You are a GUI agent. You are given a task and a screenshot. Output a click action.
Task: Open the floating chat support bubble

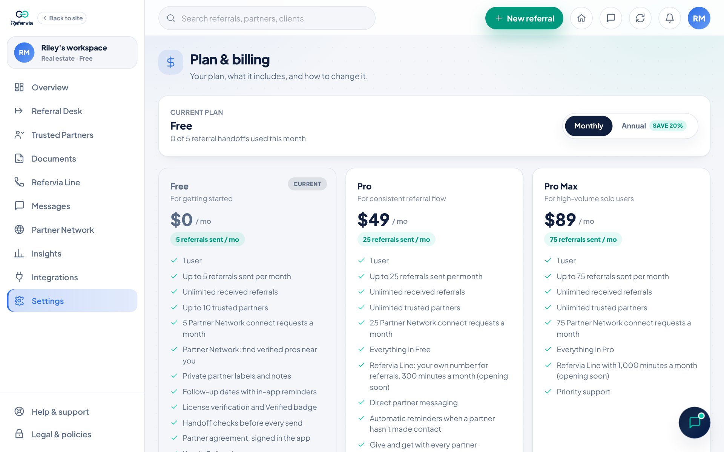tap(695, 422)
